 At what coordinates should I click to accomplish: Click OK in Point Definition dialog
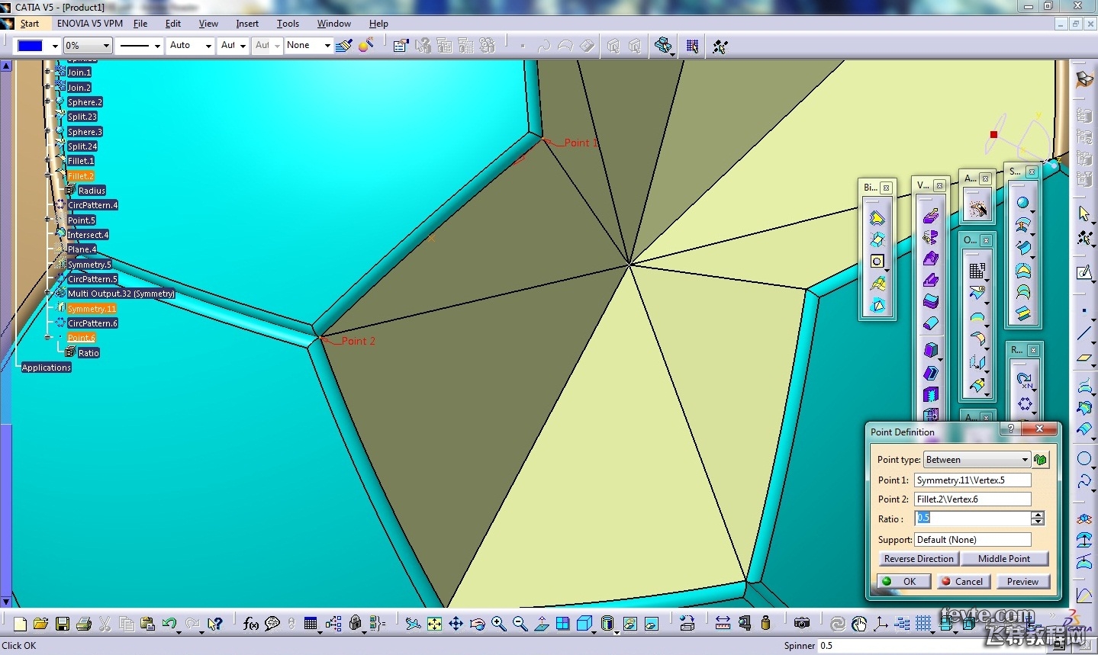click(x=903, y=581)
